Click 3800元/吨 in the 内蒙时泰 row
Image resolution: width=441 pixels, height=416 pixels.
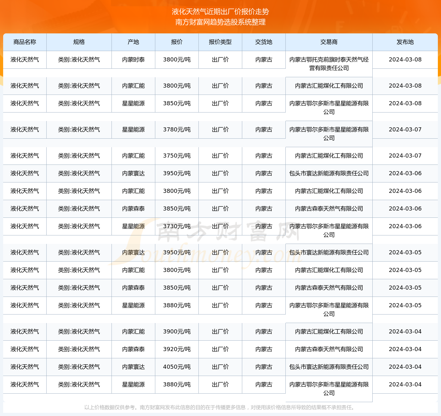(177, 60)
